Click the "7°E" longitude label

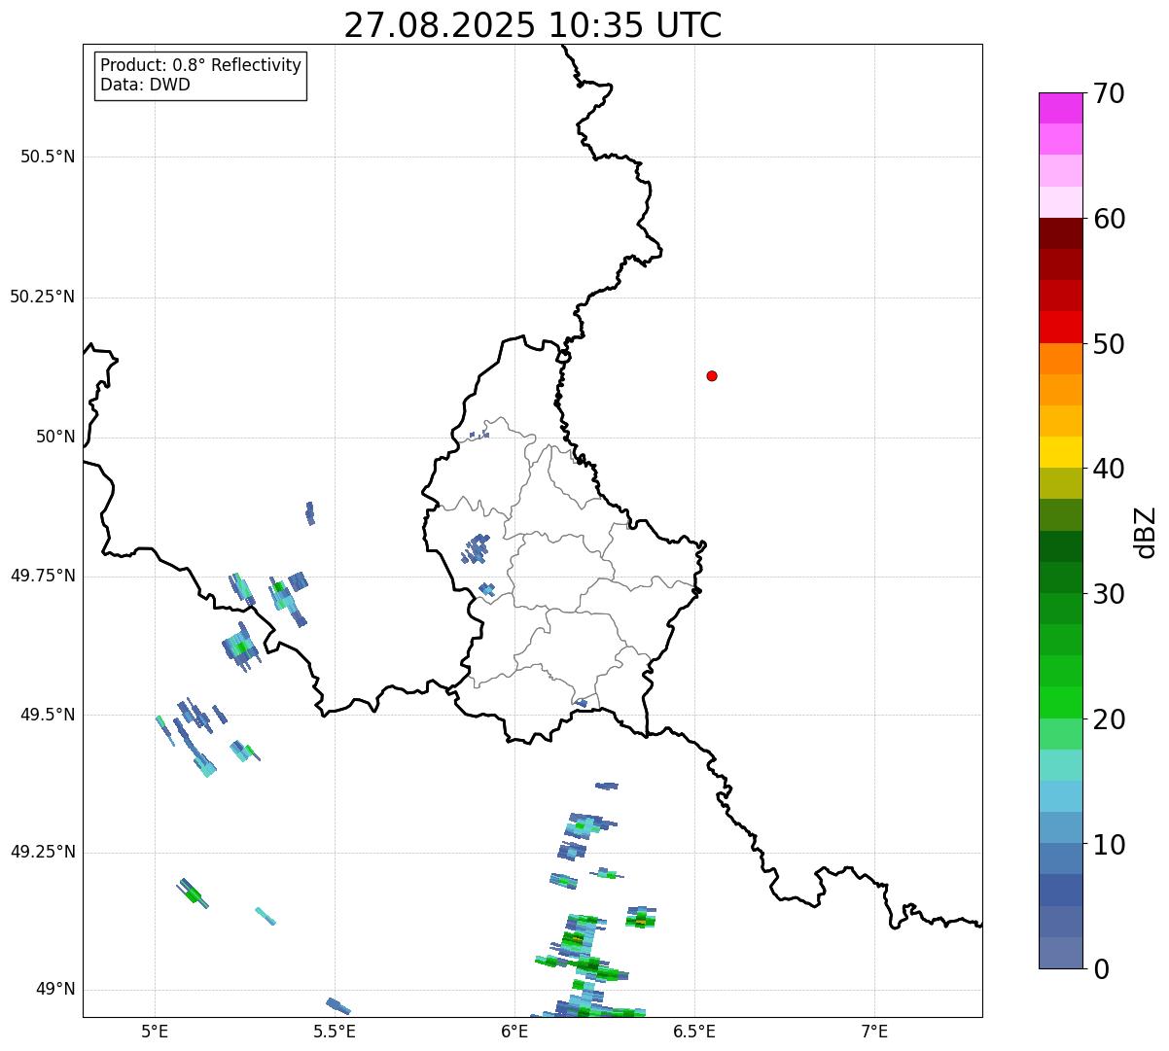coord(874,1031)
